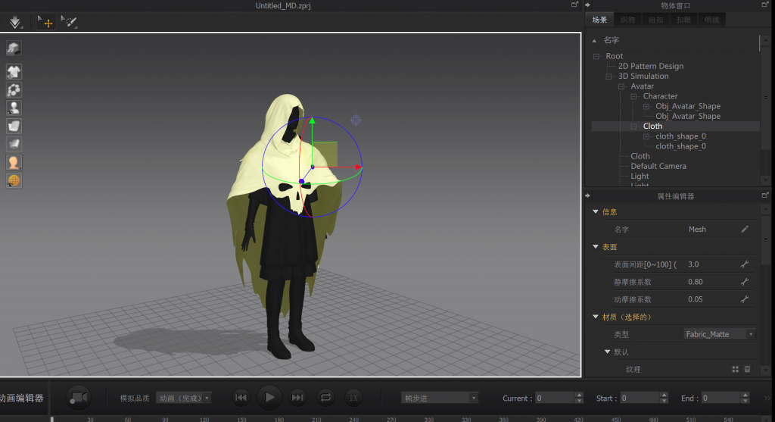Screen dimensions: 775x422
Task: Open the Fabric_Matte type dropdown
Action: click(x=720, y=334)
